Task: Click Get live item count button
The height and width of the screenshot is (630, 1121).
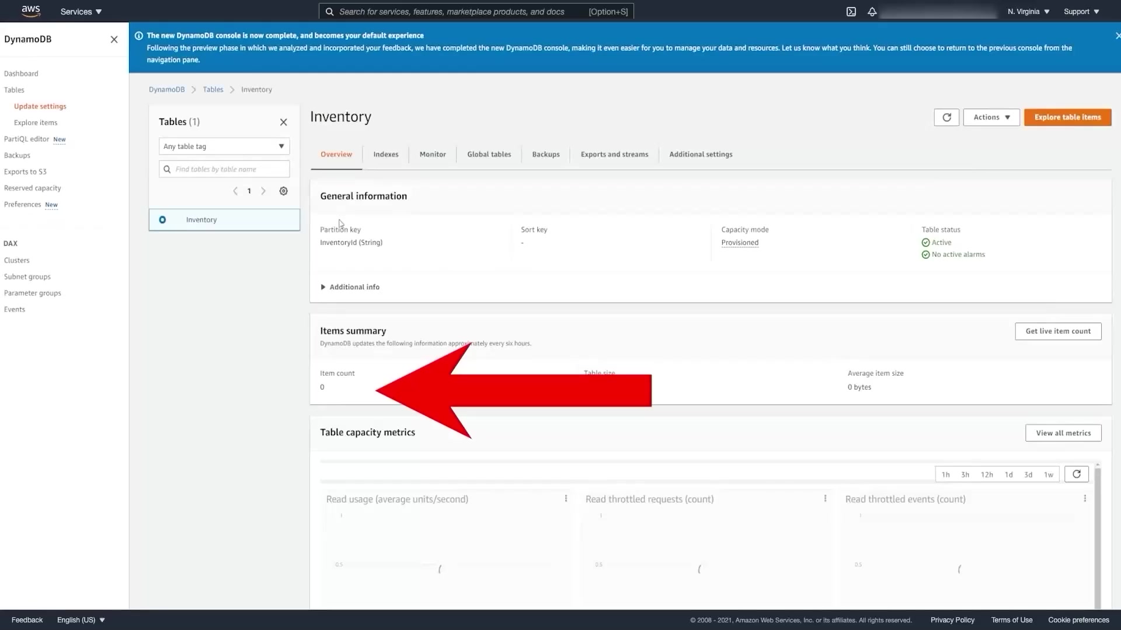Action: pos(1058,331)
